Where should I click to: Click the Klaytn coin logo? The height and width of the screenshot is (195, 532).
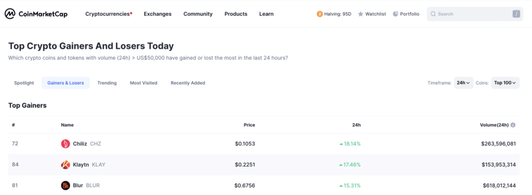(65, 165)
